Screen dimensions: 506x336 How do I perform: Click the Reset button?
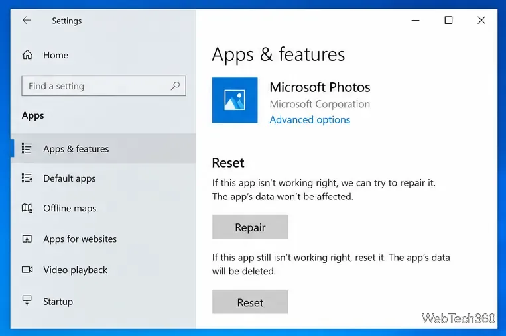point(250,302)
